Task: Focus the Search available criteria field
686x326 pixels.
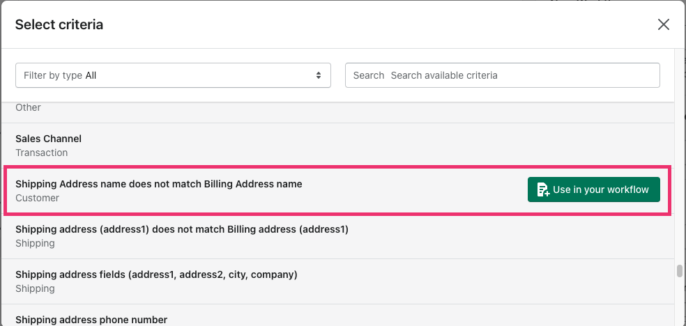Action: [503, 75]
